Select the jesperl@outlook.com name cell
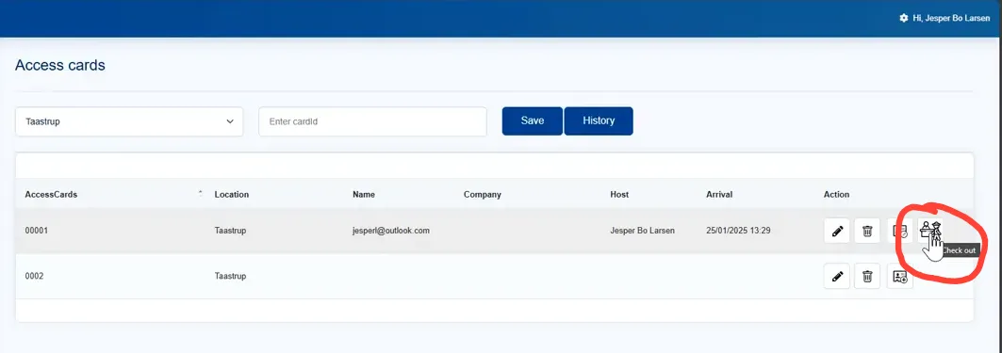 pos(391,231)
